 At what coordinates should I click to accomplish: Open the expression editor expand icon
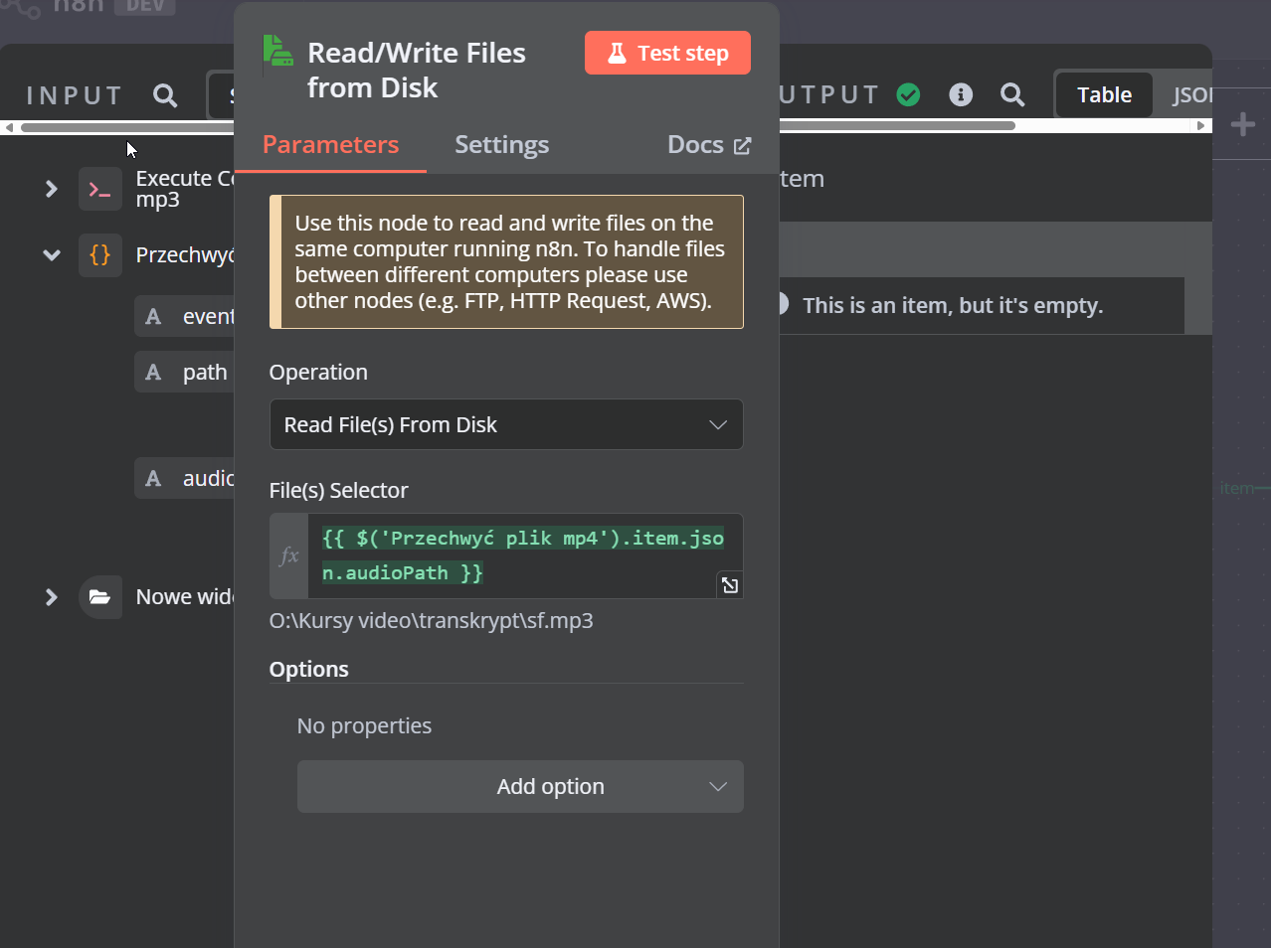tap(730, 585)
